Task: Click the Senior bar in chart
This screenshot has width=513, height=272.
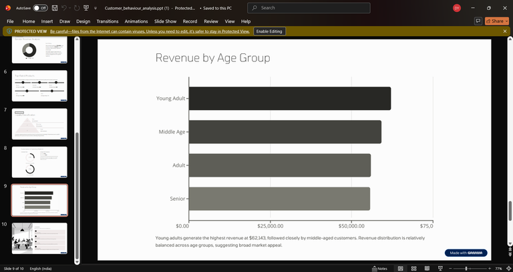Action: tap(279, 199)
